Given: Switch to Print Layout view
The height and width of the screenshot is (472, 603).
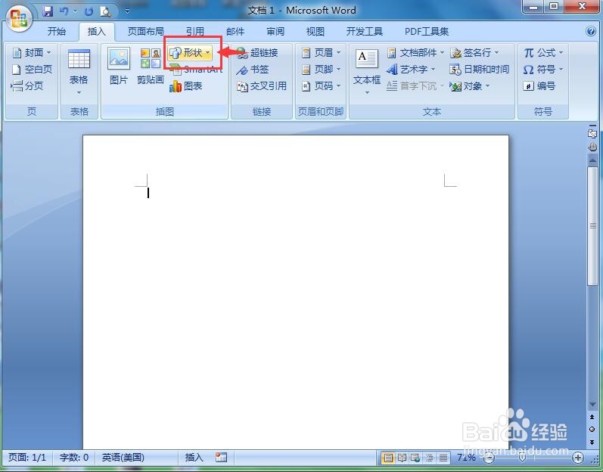Looking at the screenshot, I should click(388, 458).
